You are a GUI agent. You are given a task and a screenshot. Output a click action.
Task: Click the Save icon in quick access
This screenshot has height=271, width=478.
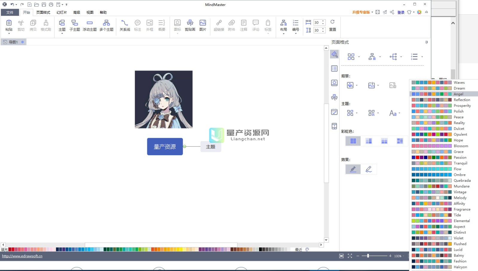tap(44, 4)
